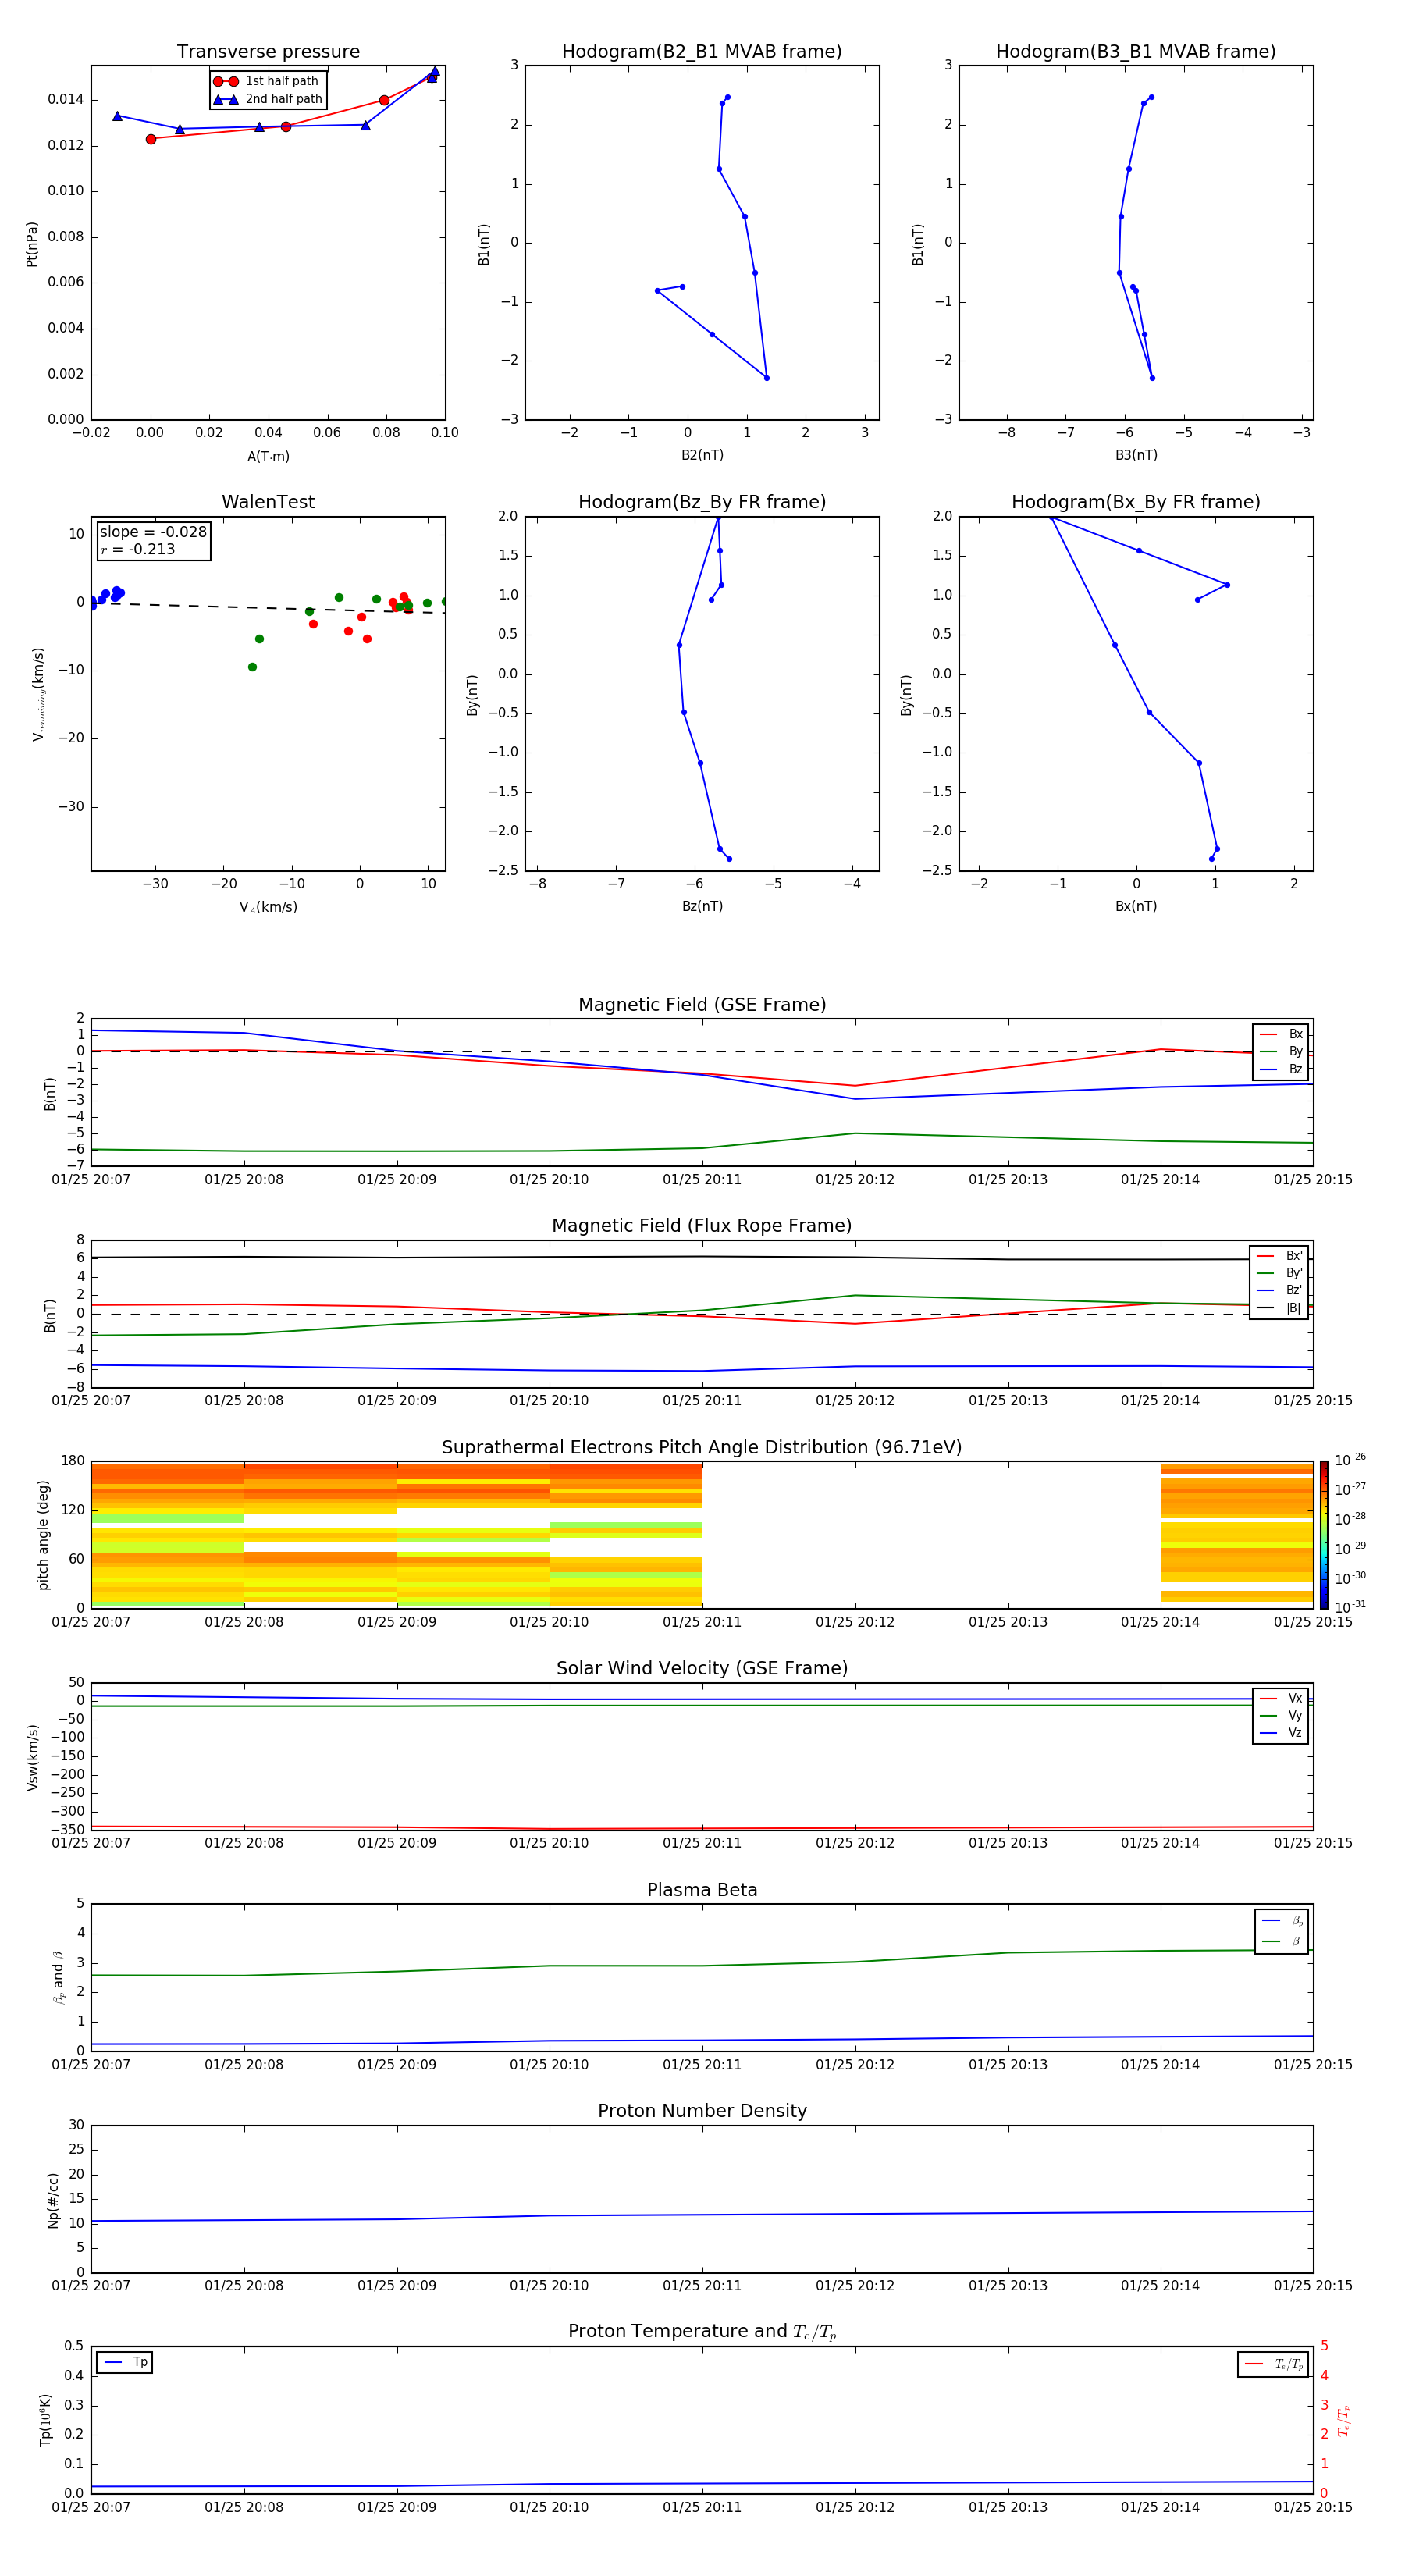
Task: Click the "1st half path" legend entry
Action: point(267,81)
